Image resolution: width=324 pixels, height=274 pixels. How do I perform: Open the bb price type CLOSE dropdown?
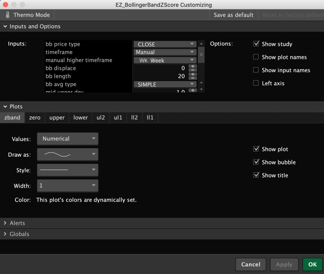(x=165, y=44)
